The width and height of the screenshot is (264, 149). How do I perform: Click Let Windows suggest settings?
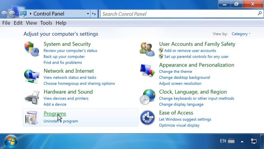pos(185,119)
